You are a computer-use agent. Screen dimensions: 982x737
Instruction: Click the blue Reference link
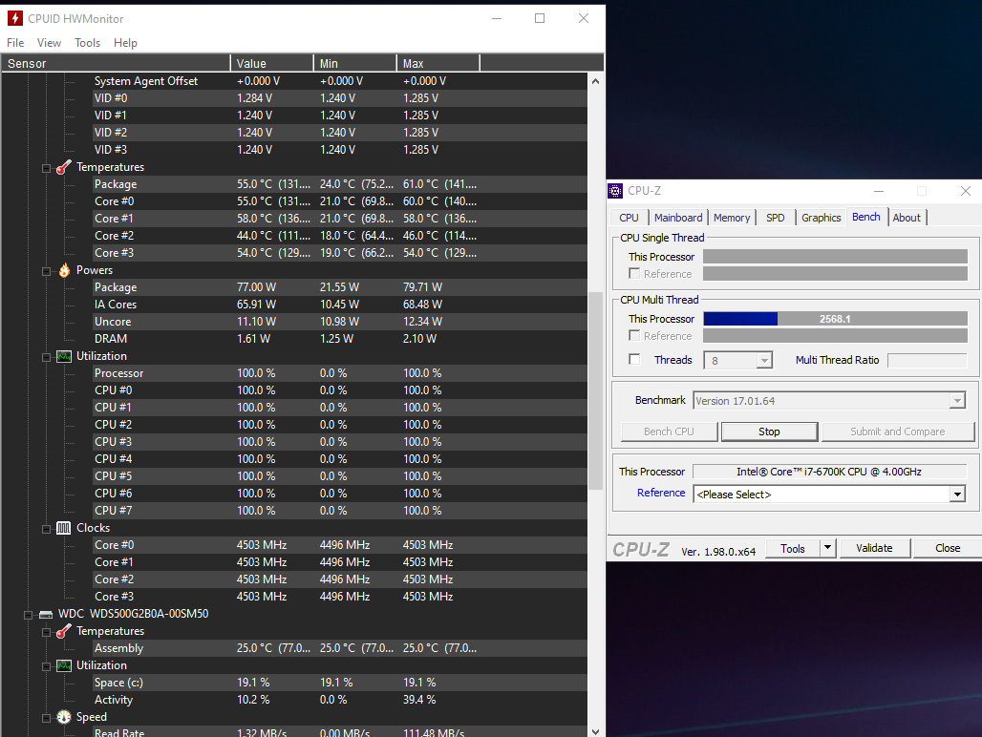[661, 493]
